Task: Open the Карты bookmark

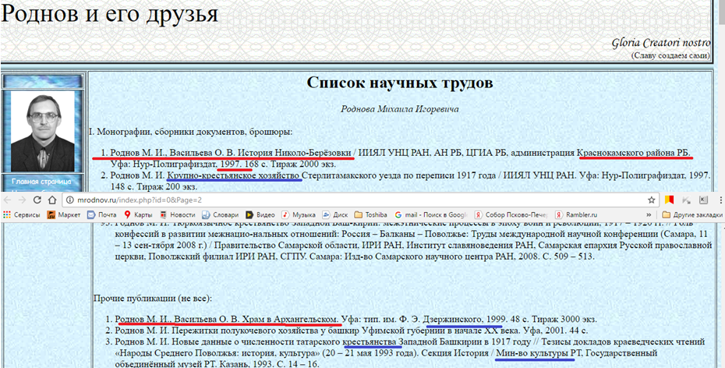Action: pos(138,215)
